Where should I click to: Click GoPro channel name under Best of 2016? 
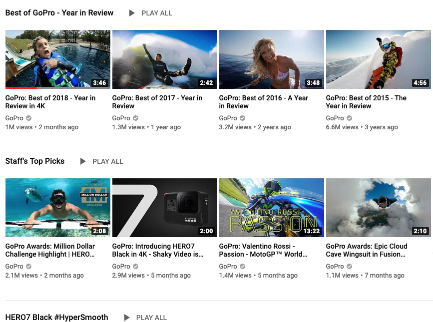point(228,118)
